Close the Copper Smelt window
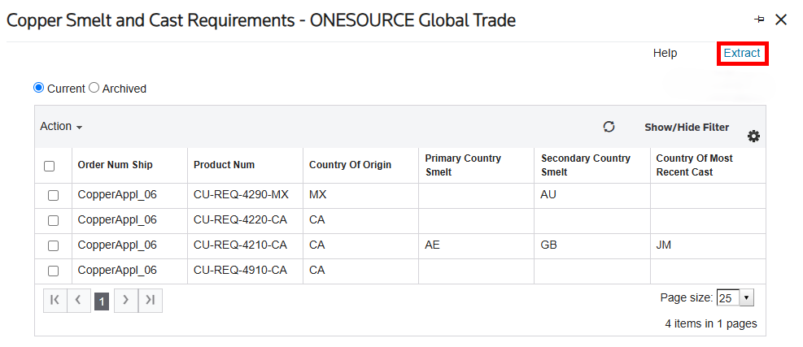803x347 pixels. coord(780,20)
